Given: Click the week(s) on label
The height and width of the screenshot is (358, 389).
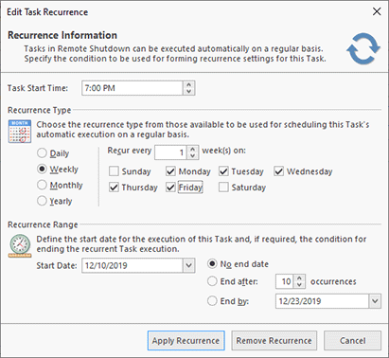Looking at the screenshot, I should [223, 151].
